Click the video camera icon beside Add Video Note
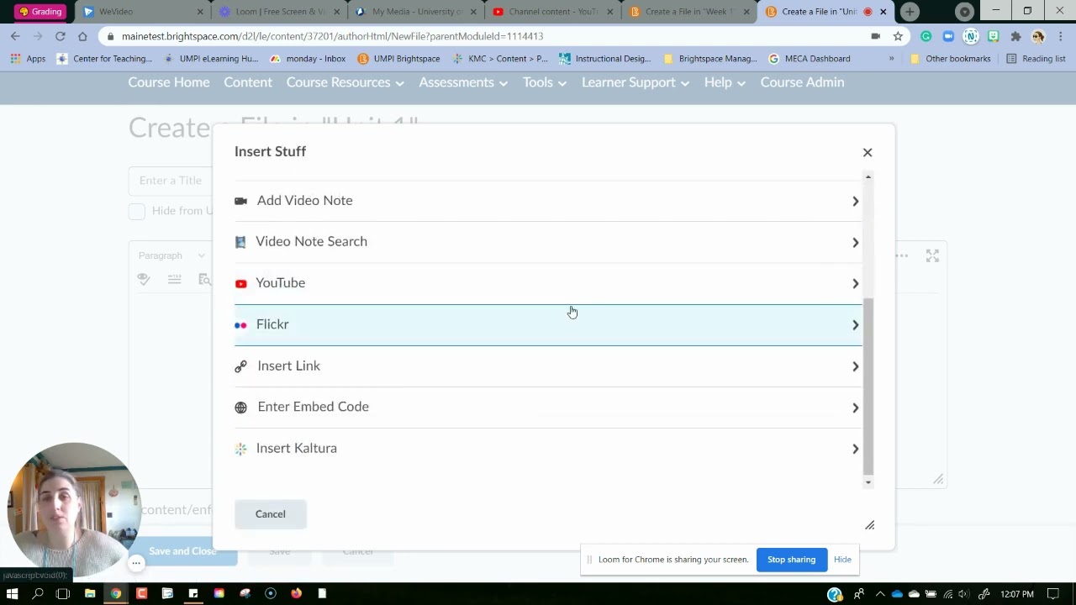 click(240, 201)
